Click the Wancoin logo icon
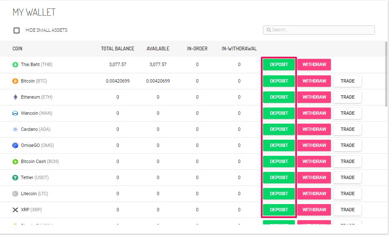Screen dimensions: 389x235 pyautogui.click(x=15, y=113)
